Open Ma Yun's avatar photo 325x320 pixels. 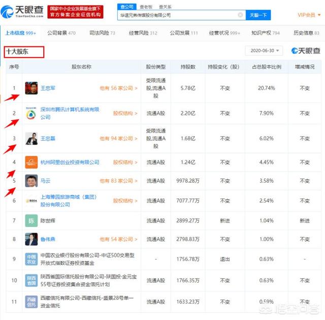(x=31, y=181)
